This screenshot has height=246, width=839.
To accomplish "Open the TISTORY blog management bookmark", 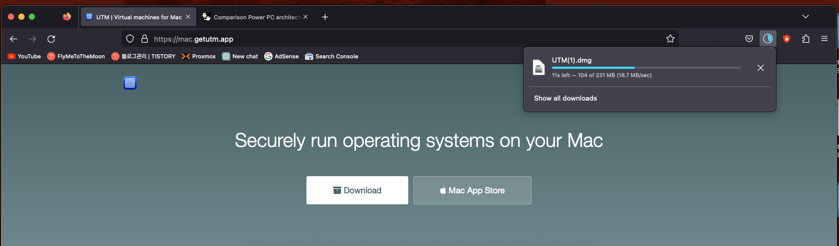I will point(143,56).
